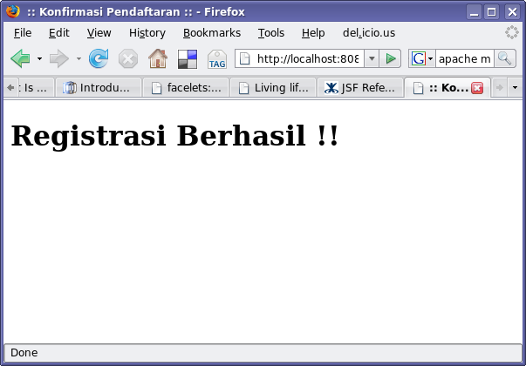This screenshot has height=366, width=526.
Task: Click the Stop loading button
Action: [x=128, y=58]
